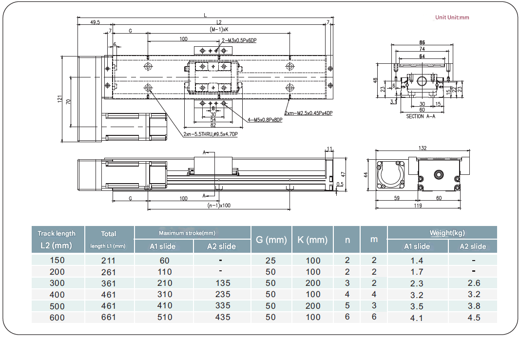Image resolution: width=520 pixels, height=338 pixels.
Task: Select the Total length L1 column header
Action: click(x=109, y=239)
